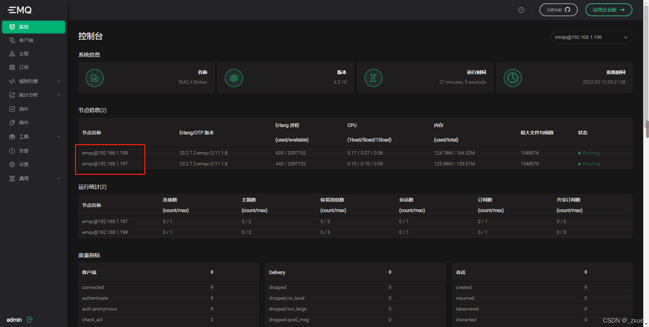This screenshot has width=649, height=327.
Task: Open the help question mark icon
Action: tap(521, 10)
